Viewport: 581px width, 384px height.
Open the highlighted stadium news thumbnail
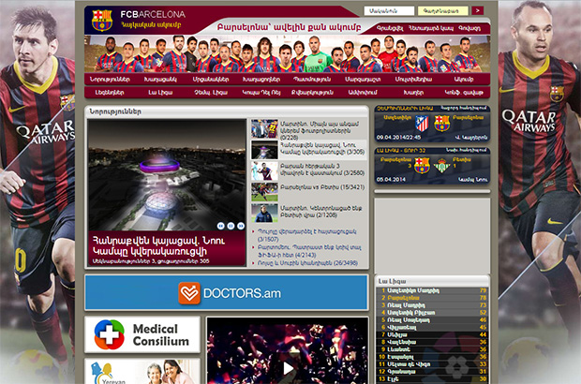point(264,150)
